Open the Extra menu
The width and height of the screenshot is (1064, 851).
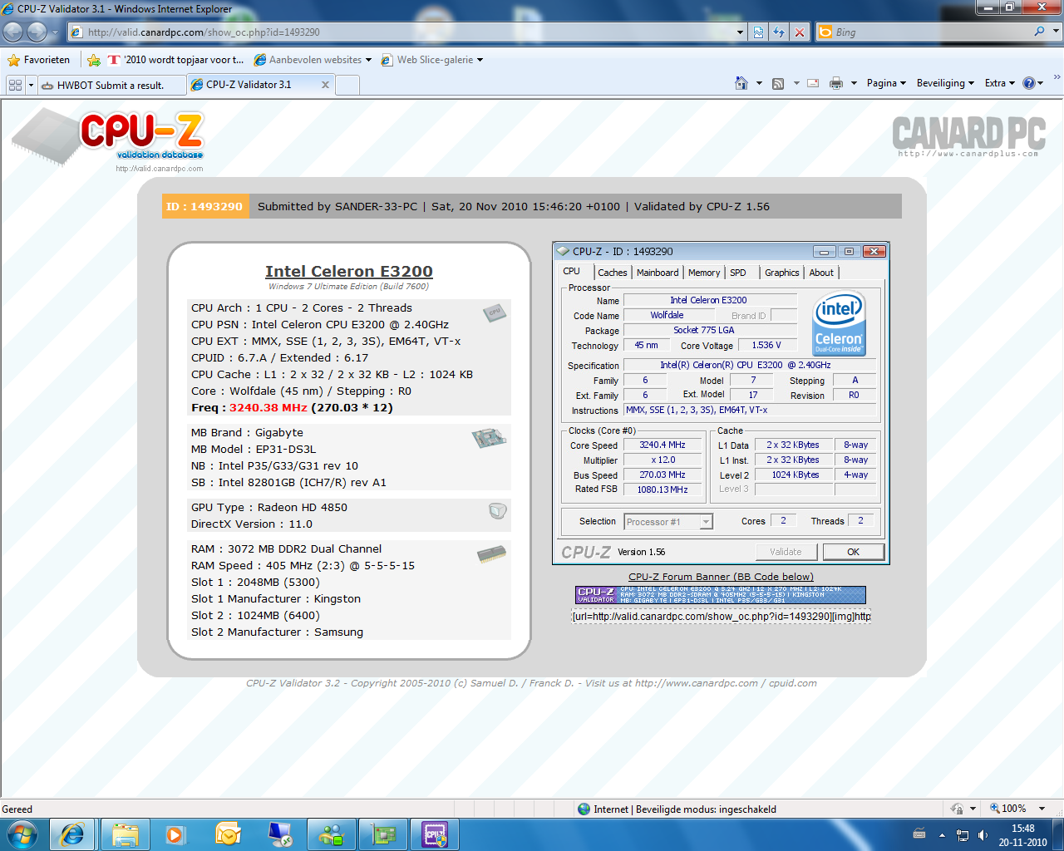[x=1000, y=83]
